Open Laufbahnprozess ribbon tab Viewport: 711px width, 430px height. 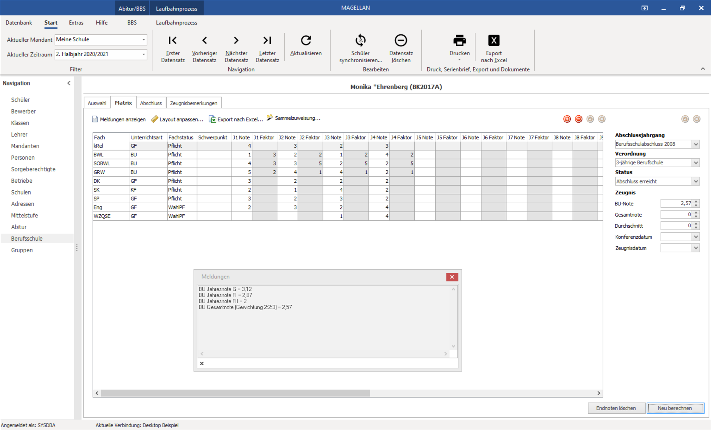click(177, 23)
